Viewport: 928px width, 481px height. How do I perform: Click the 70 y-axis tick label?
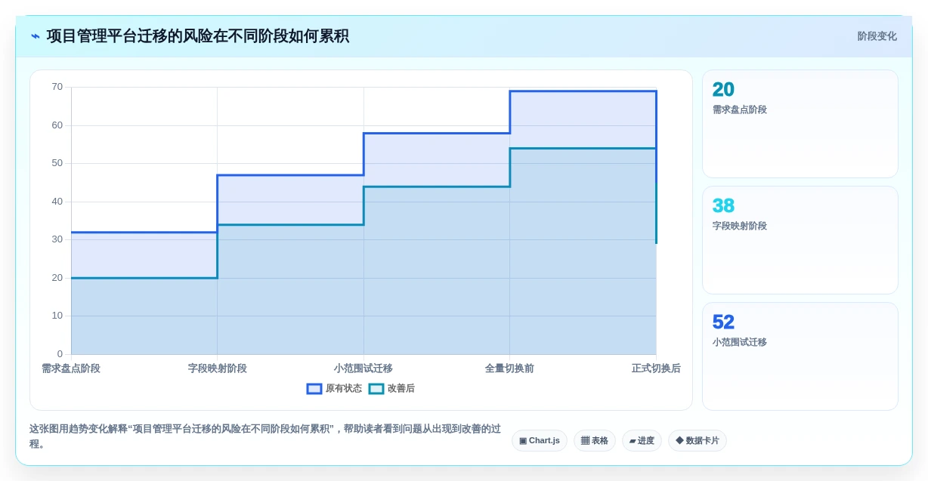pyautogui.click(x=57, y=87)
